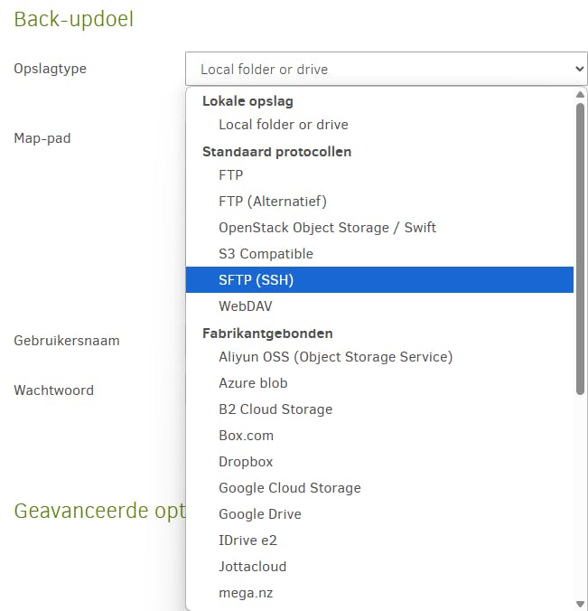Click the dropdown list scroll-down arrow

coord(580,603)
